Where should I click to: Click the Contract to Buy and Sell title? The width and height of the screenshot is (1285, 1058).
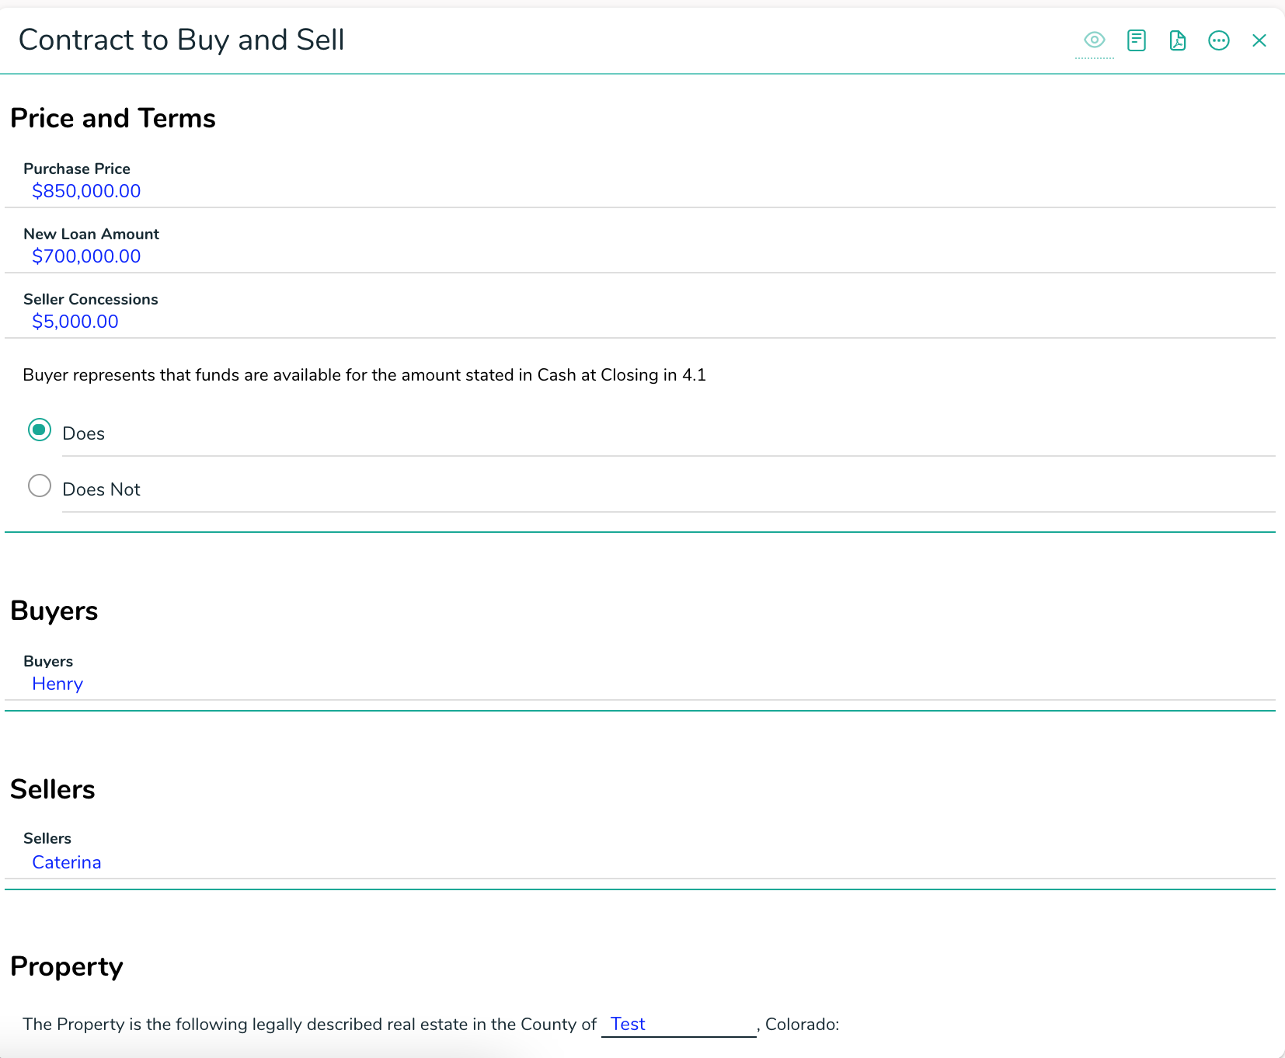point(182,40)
